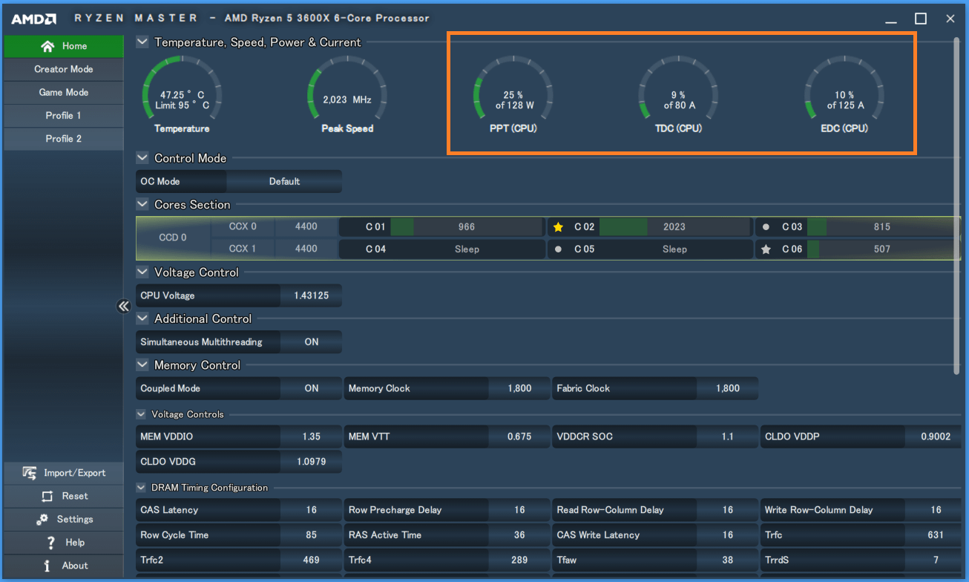Toggle Coupled Mode ON value
969x582 pixels.
click(312, 388)
